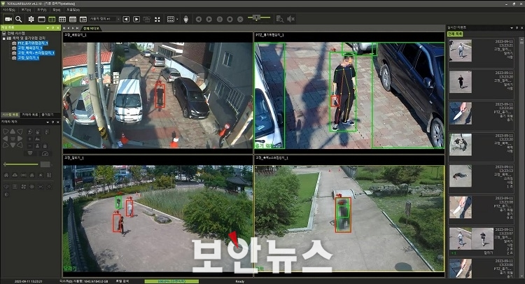Open the log search icon in toolbar

pos(280,19)
